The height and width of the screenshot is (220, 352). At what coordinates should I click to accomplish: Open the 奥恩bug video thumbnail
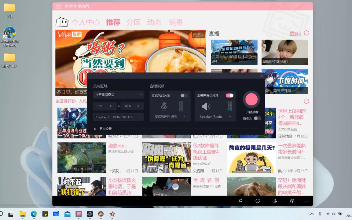coord(82,158)
